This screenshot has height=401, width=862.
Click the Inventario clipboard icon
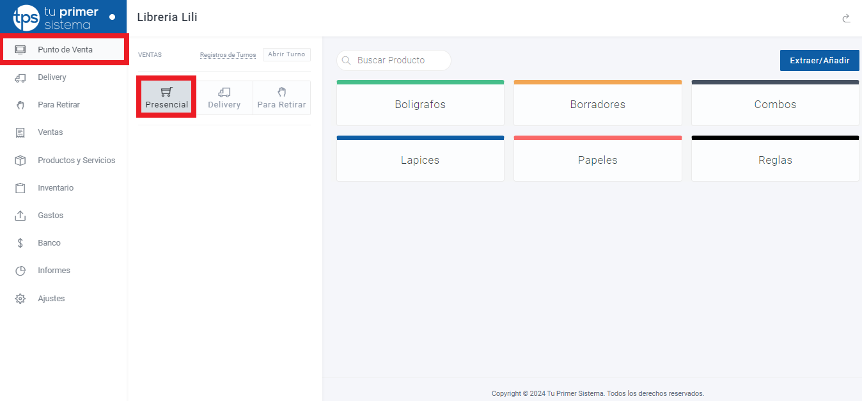coord(20,188)
